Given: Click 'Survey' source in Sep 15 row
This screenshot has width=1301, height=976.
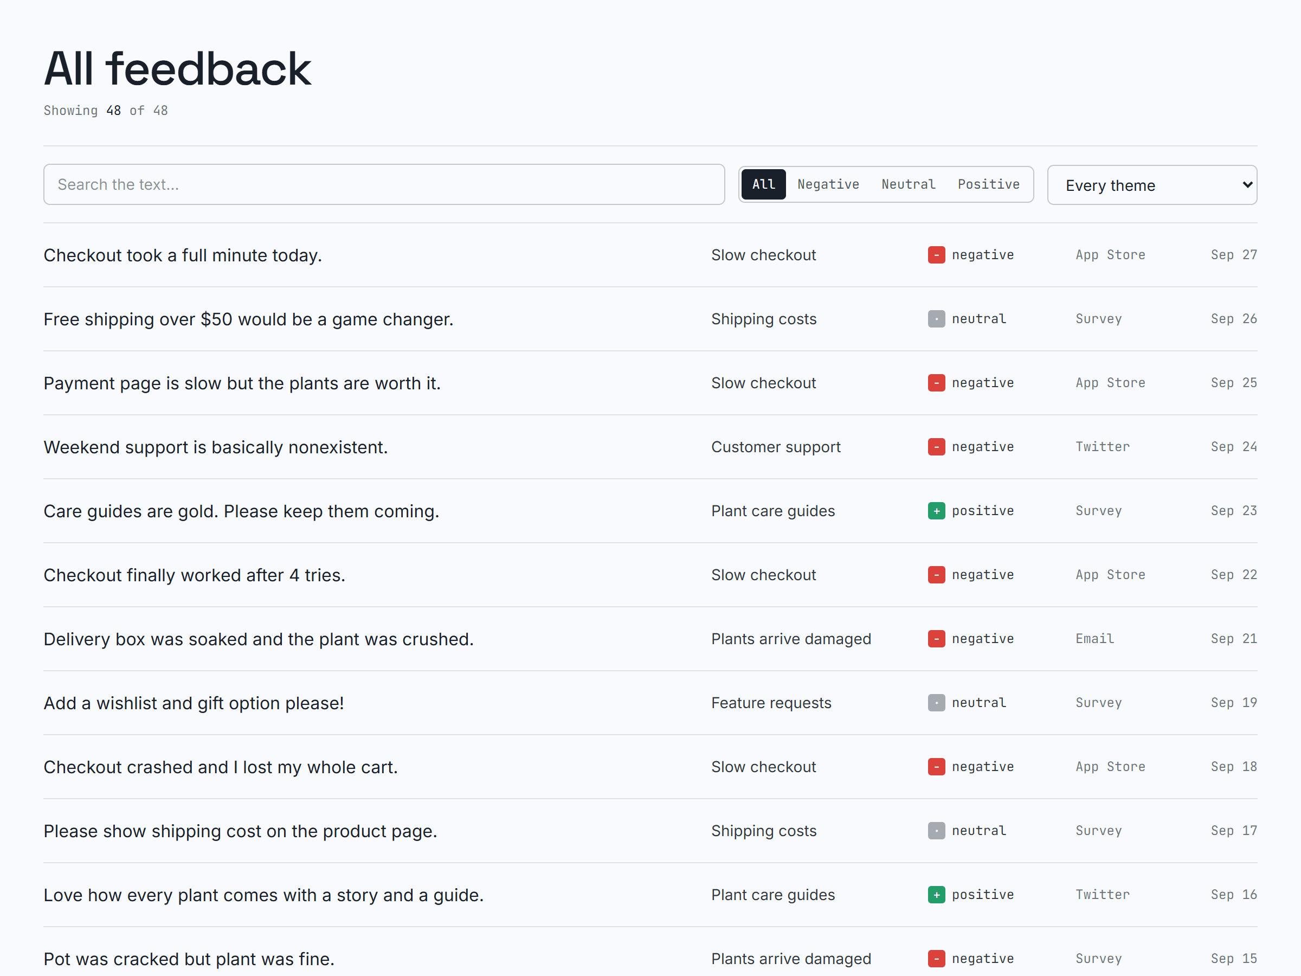Looking at the screenshot, I should [x=1098, y=960].
